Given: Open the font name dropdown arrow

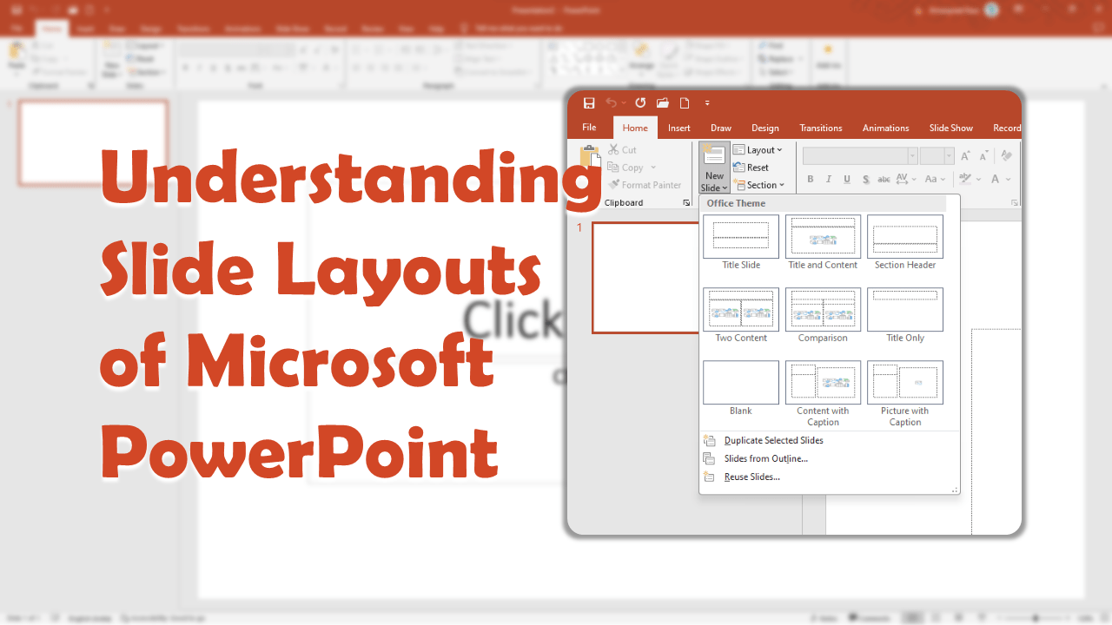Looking at the screenshot, I should pos(912,156).
